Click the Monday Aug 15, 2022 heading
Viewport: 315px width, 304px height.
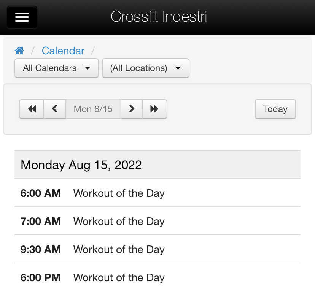81,165
